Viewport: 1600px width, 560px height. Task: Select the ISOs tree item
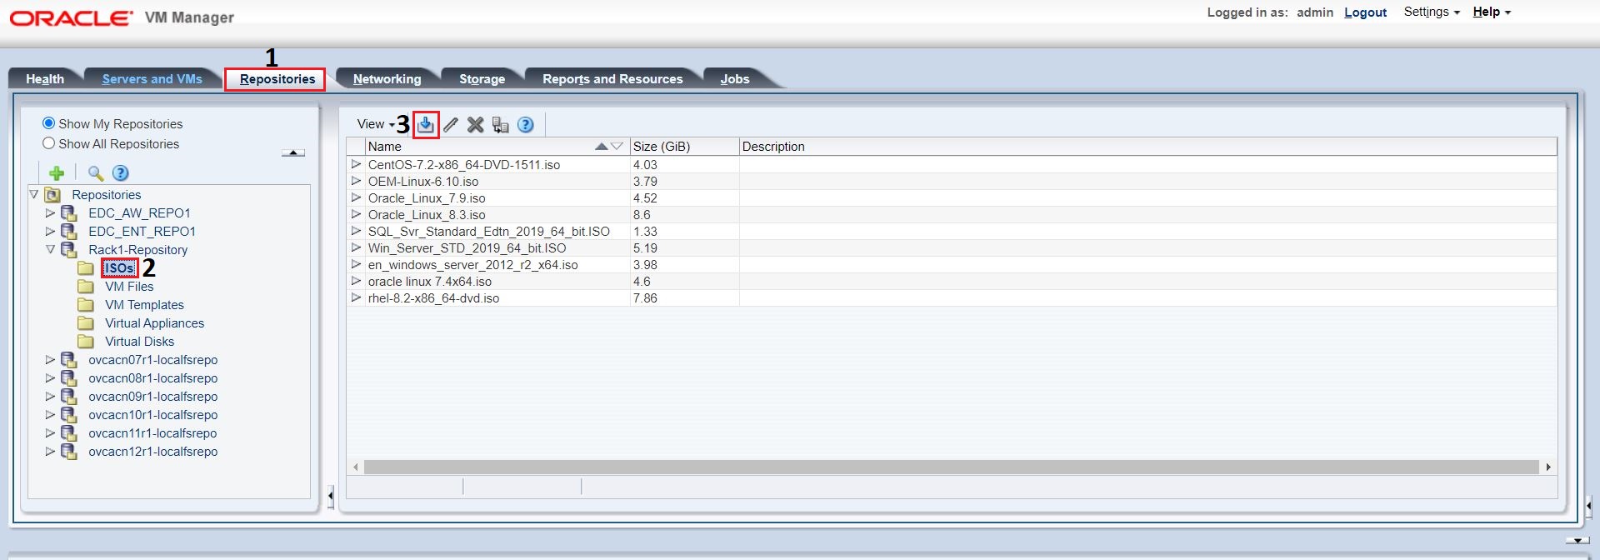click(119, 268)
